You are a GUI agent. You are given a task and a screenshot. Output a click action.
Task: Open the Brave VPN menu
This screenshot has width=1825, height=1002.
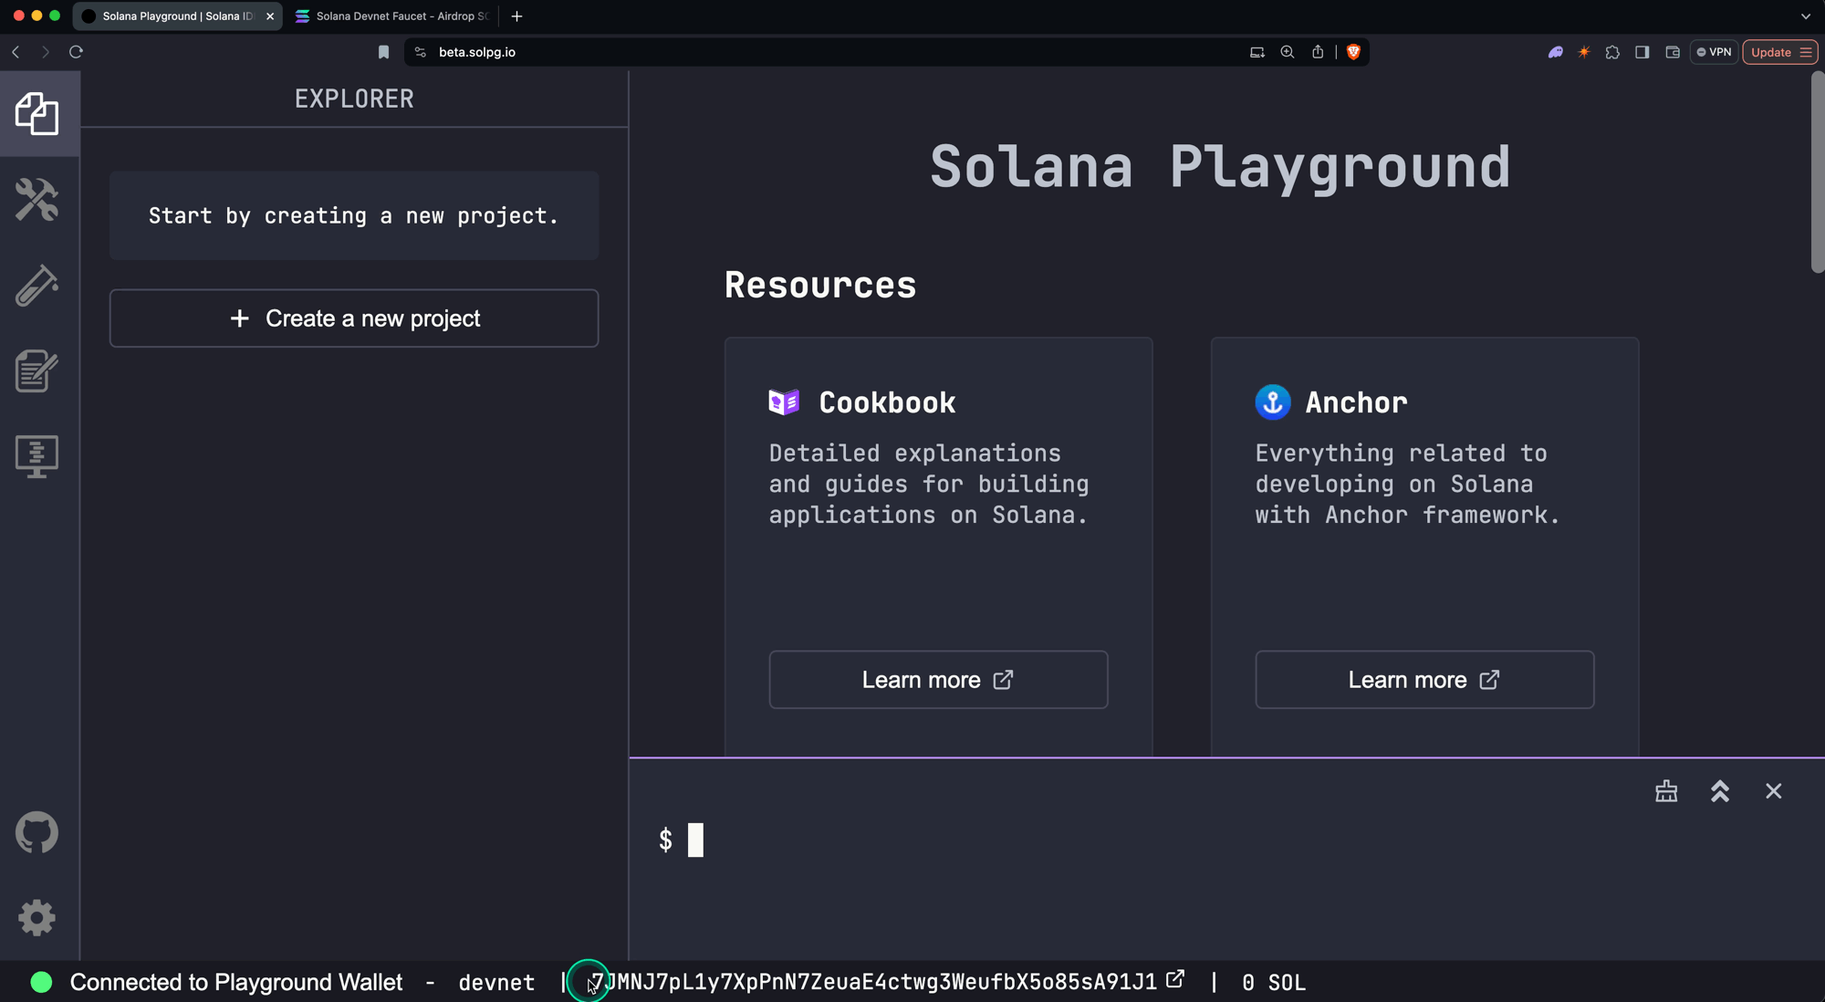point(1715,52)
